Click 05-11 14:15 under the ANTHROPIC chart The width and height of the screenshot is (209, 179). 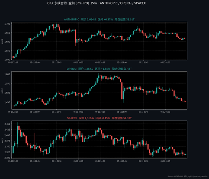click(100, 63)
